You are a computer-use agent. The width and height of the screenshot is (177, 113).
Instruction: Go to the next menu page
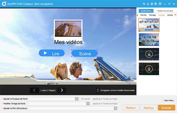coord(62,90)
